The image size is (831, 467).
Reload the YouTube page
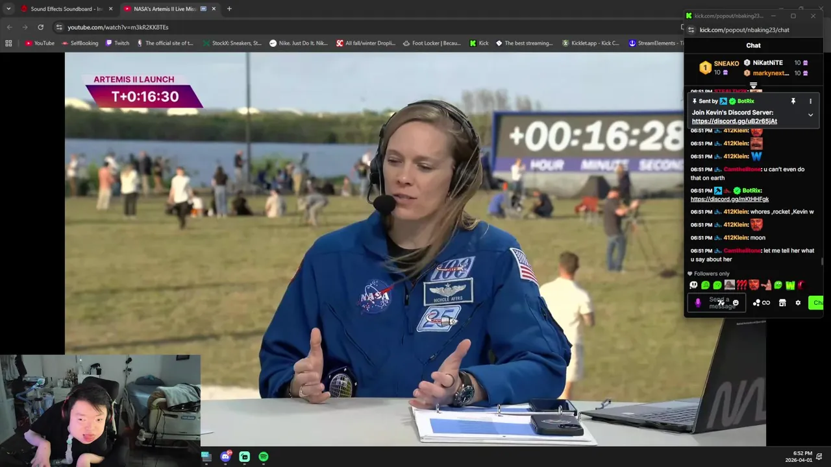click(x=40, y=27)
